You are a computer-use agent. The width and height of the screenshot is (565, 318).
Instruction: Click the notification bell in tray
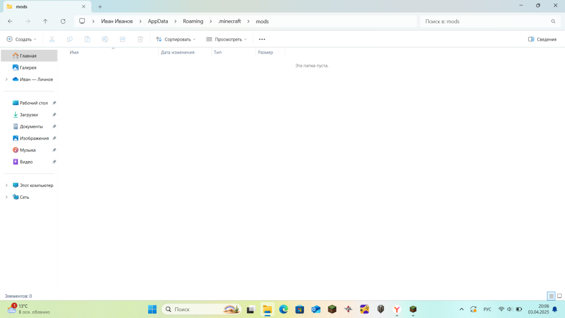point(555,310)
